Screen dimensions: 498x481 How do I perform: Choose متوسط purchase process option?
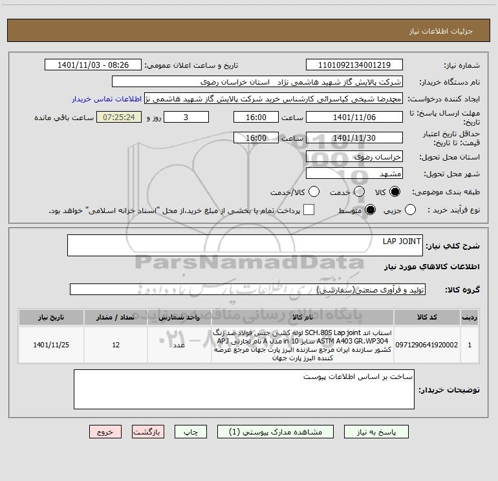(x=370, y=210)
